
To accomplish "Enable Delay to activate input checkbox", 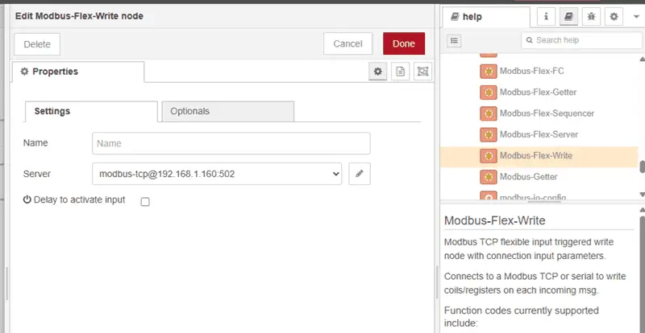I will click(145, 202).
